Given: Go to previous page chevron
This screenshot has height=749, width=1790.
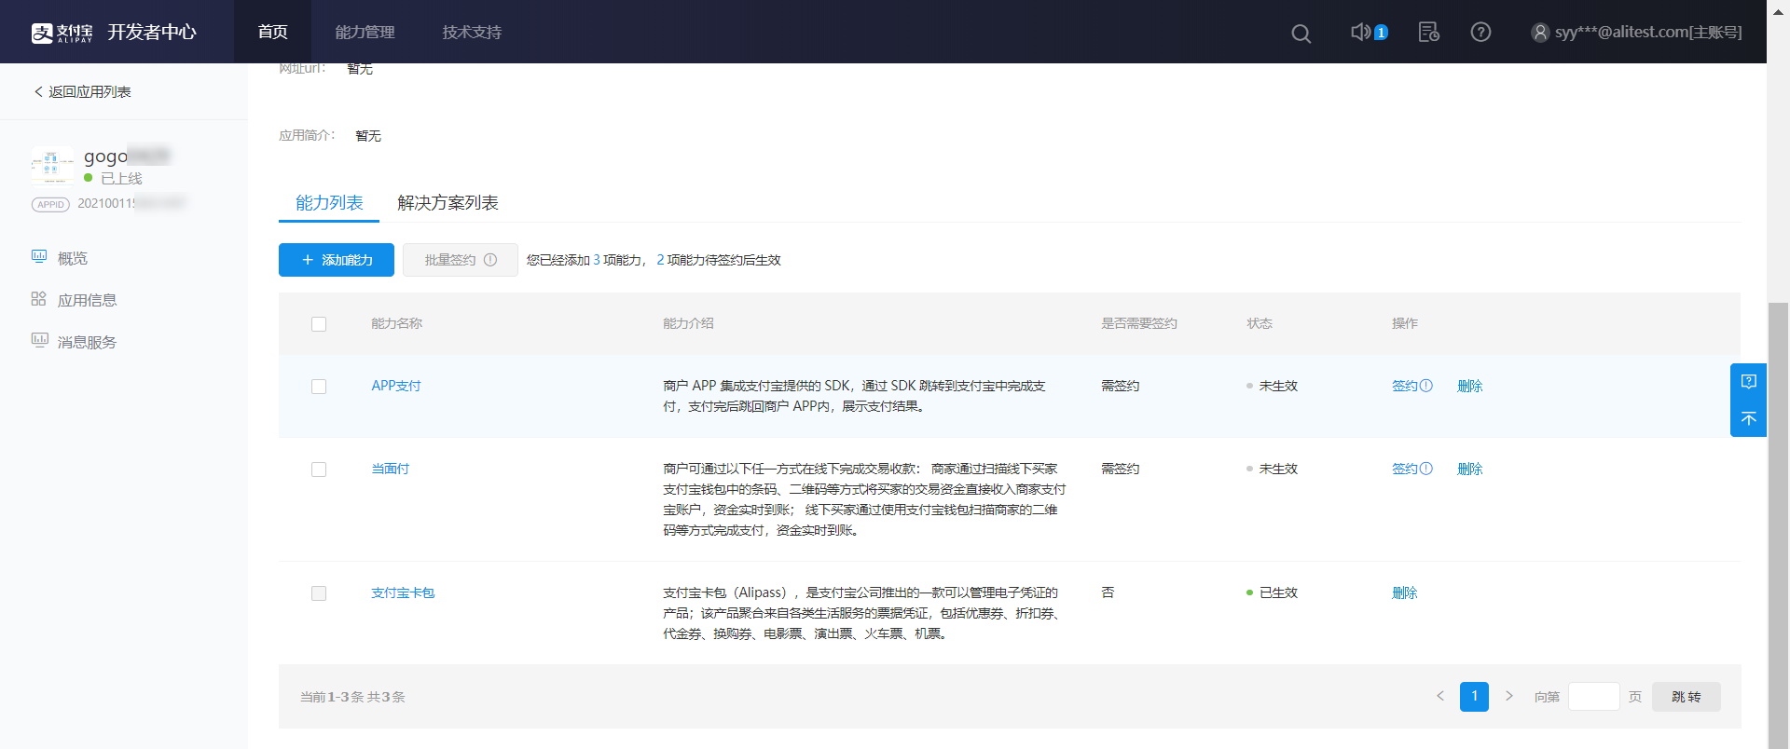Looking at the screenshot, I should click(x=1440, y=696).
